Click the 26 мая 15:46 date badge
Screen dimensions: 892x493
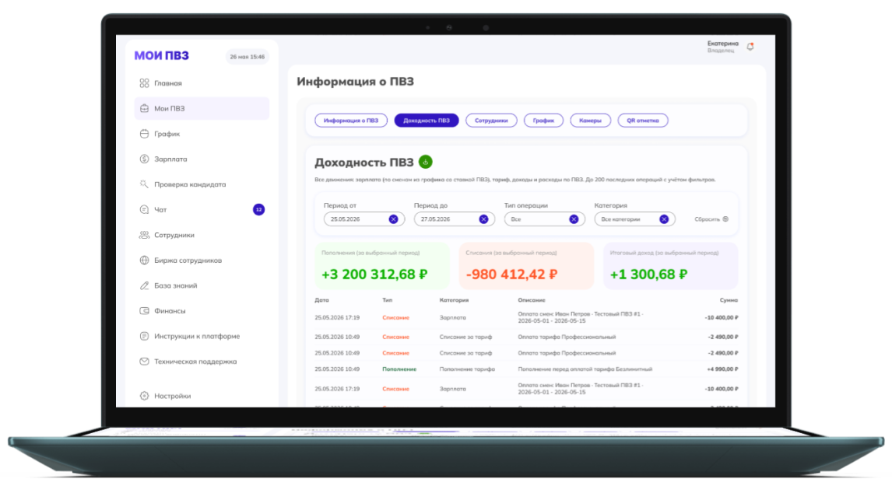pos(248,56)
